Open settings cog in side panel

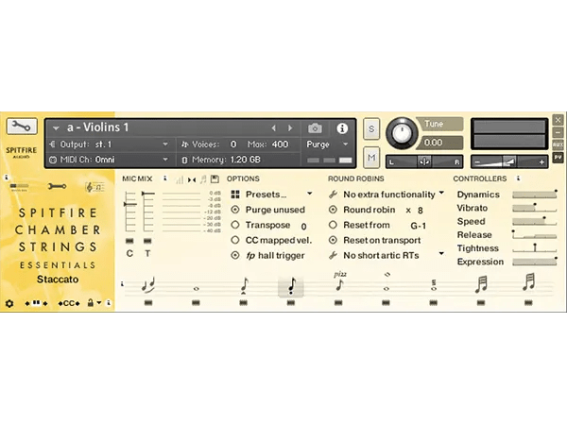tap(9, 303)
